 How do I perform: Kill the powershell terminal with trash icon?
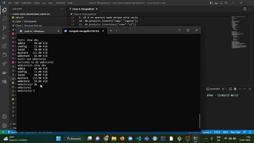(x=235, y=89)
